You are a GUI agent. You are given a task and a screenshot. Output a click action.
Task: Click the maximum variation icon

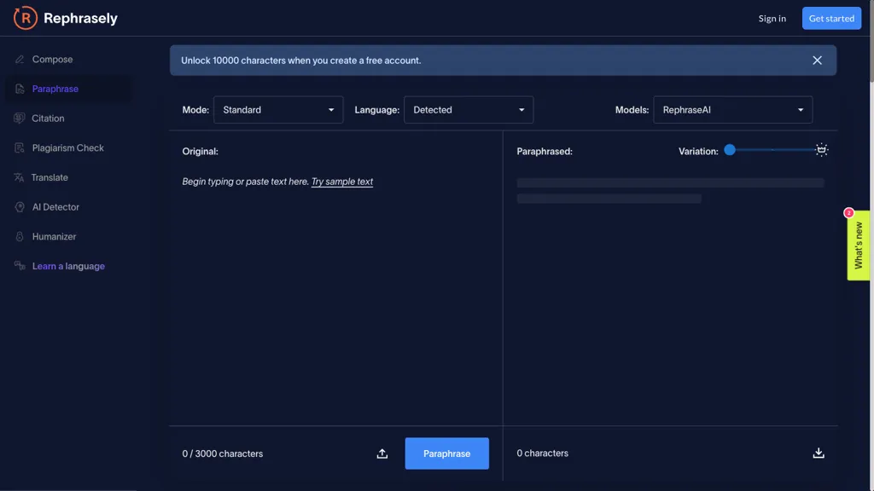click(x=821, y=150)
